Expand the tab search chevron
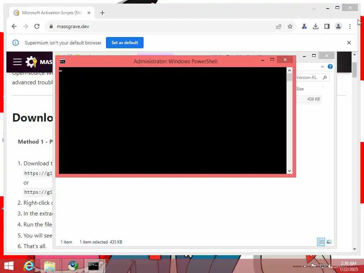364x273 pixels. (314, 9)
